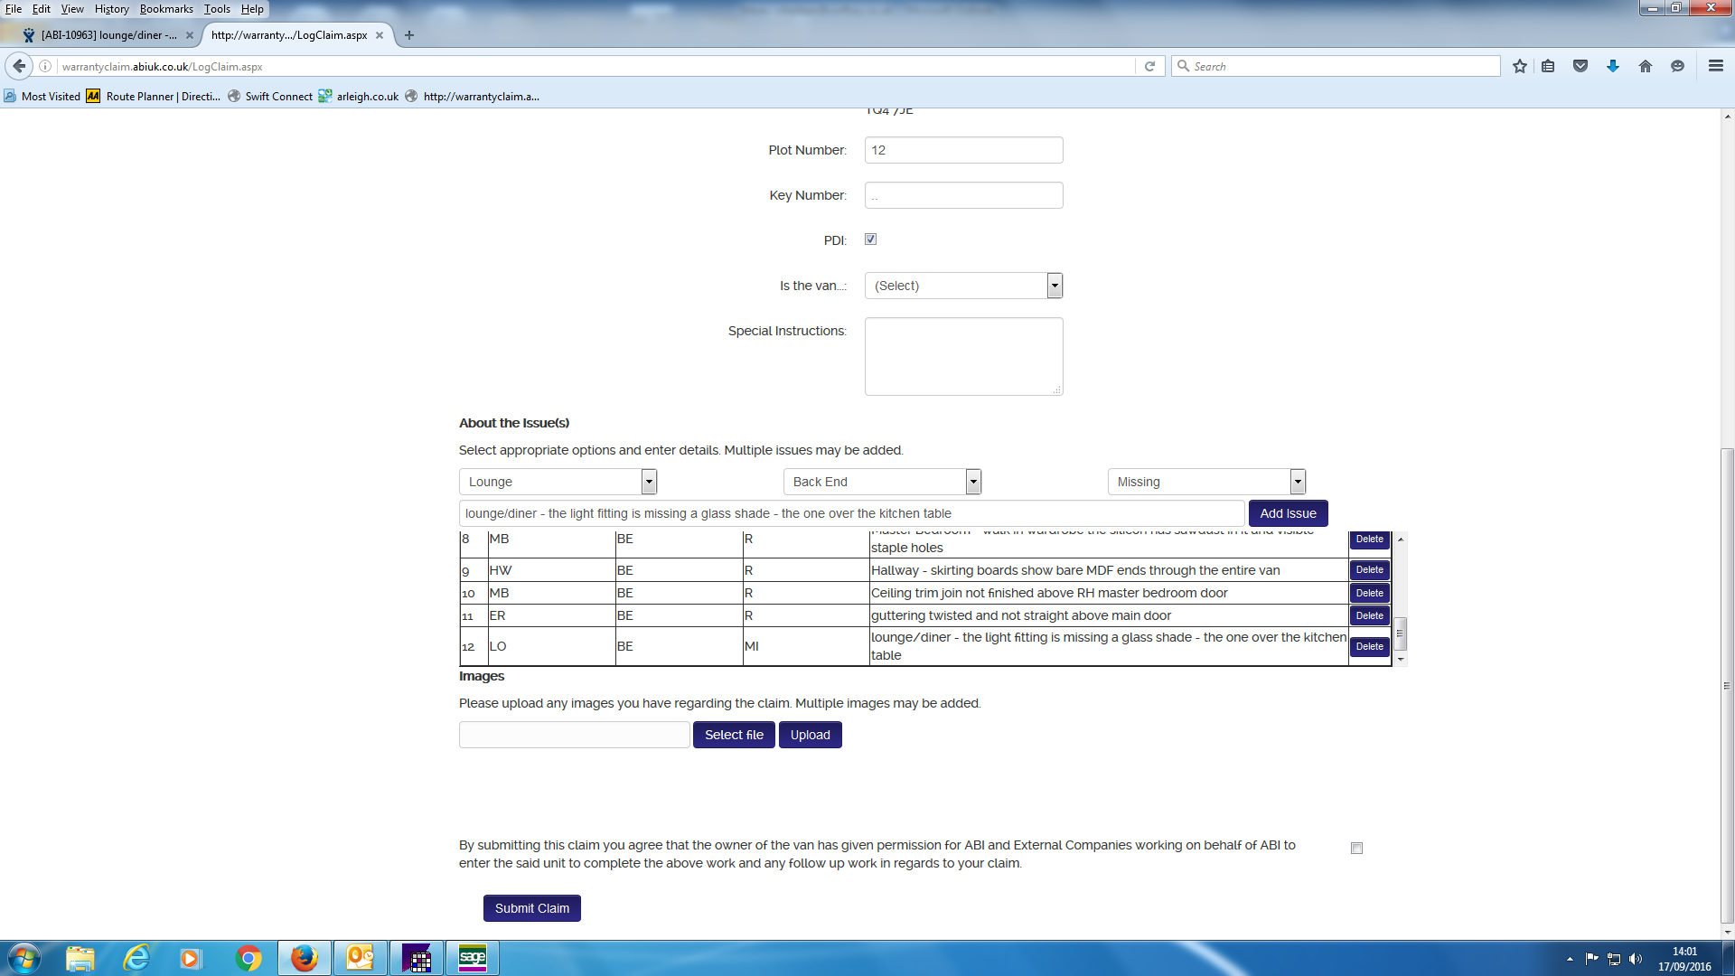Switch to the ABI-10963 lounge/diner tab
This screenshot has height=976, width=1735.
(108, 35)
